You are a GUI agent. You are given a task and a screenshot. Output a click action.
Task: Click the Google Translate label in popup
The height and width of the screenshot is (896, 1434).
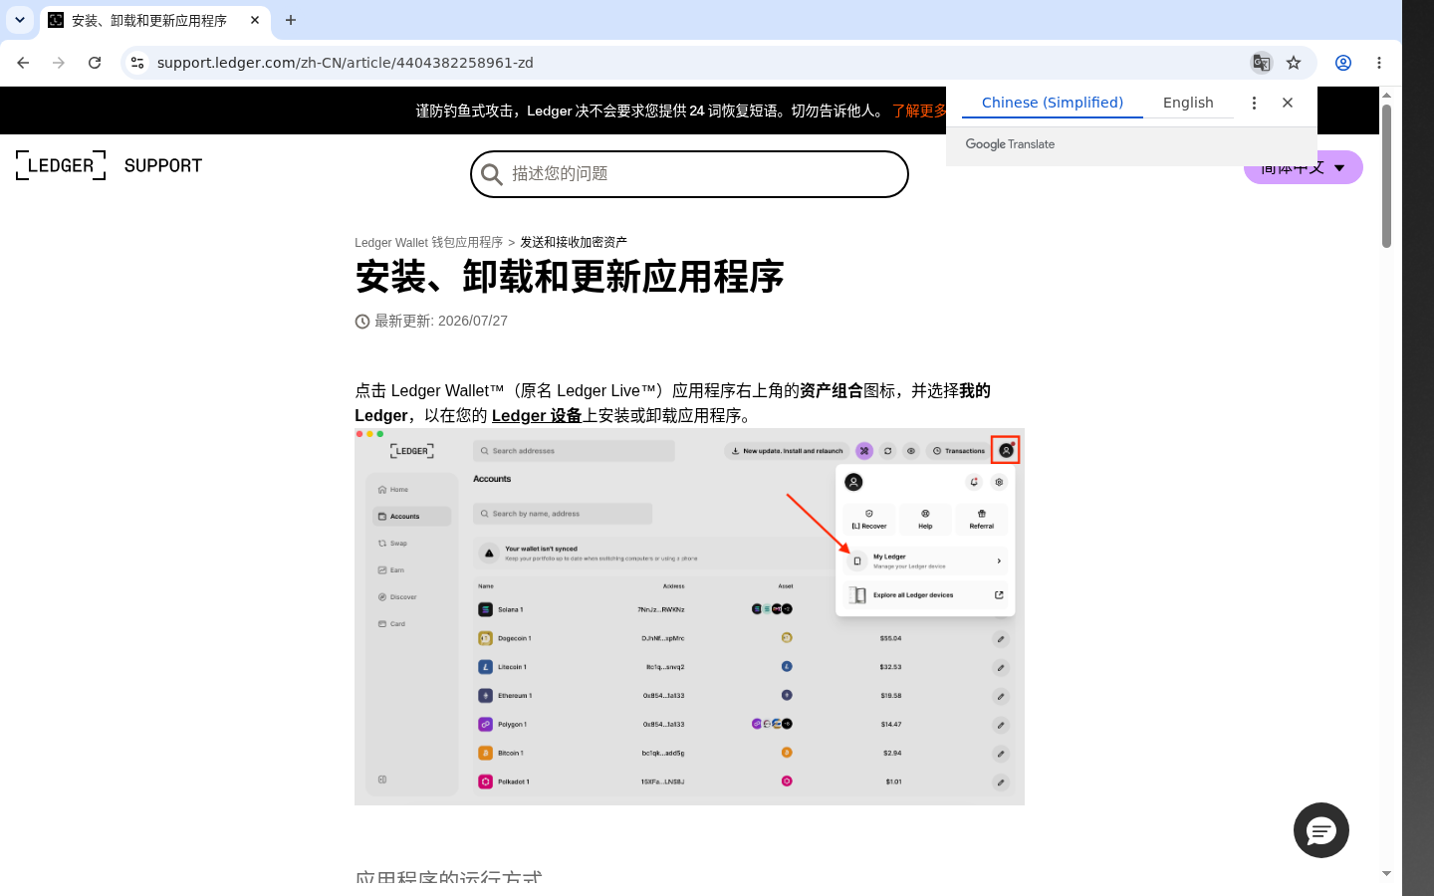1010,144
